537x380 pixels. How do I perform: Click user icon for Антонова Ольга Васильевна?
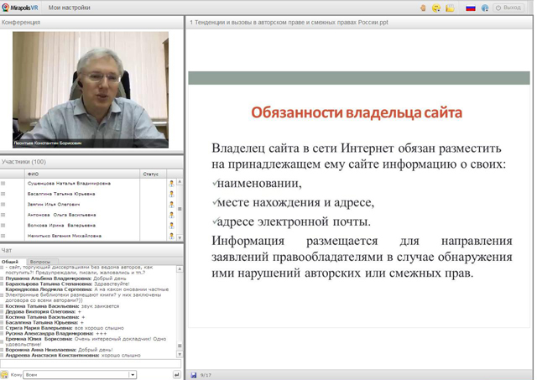click(x=171, y=215)
